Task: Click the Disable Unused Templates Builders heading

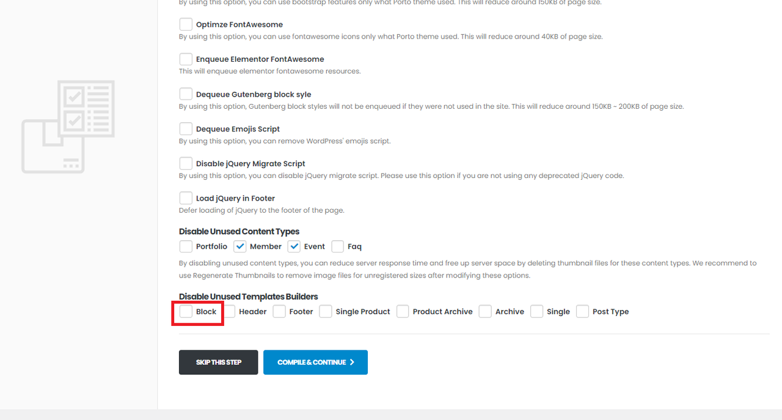Action: pyautogui.click(x=249, y=297)
